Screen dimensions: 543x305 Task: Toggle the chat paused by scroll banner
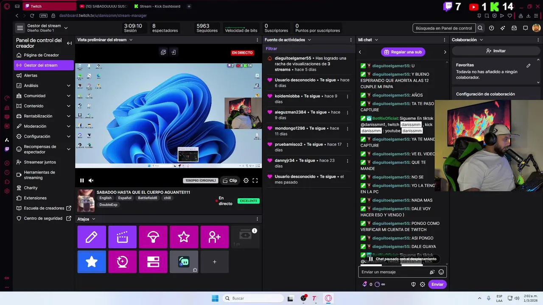point(402,259)
